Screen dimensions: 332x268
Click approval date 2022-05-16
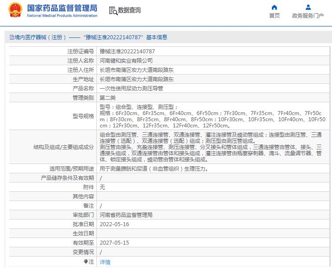[114, 224]
